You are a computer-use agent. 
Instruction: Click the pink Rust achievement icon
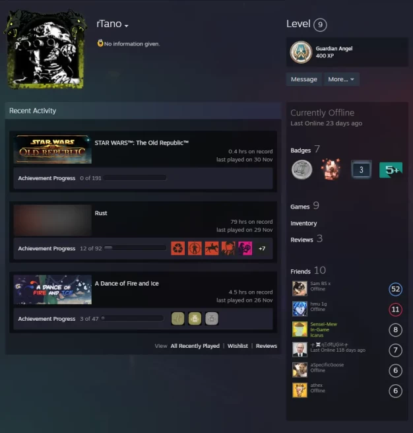pyautogui.click(x=245, y=248)
